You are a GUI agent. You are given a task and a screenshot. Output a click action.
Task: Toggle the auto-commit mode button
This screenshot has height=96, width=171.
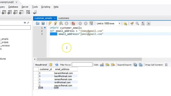pyautogui.click(x=91, y=23)
